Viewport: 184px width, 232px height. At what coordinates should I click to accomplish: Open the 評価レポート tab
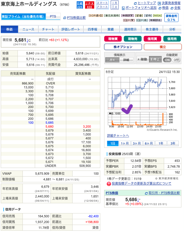coord(71,29)
